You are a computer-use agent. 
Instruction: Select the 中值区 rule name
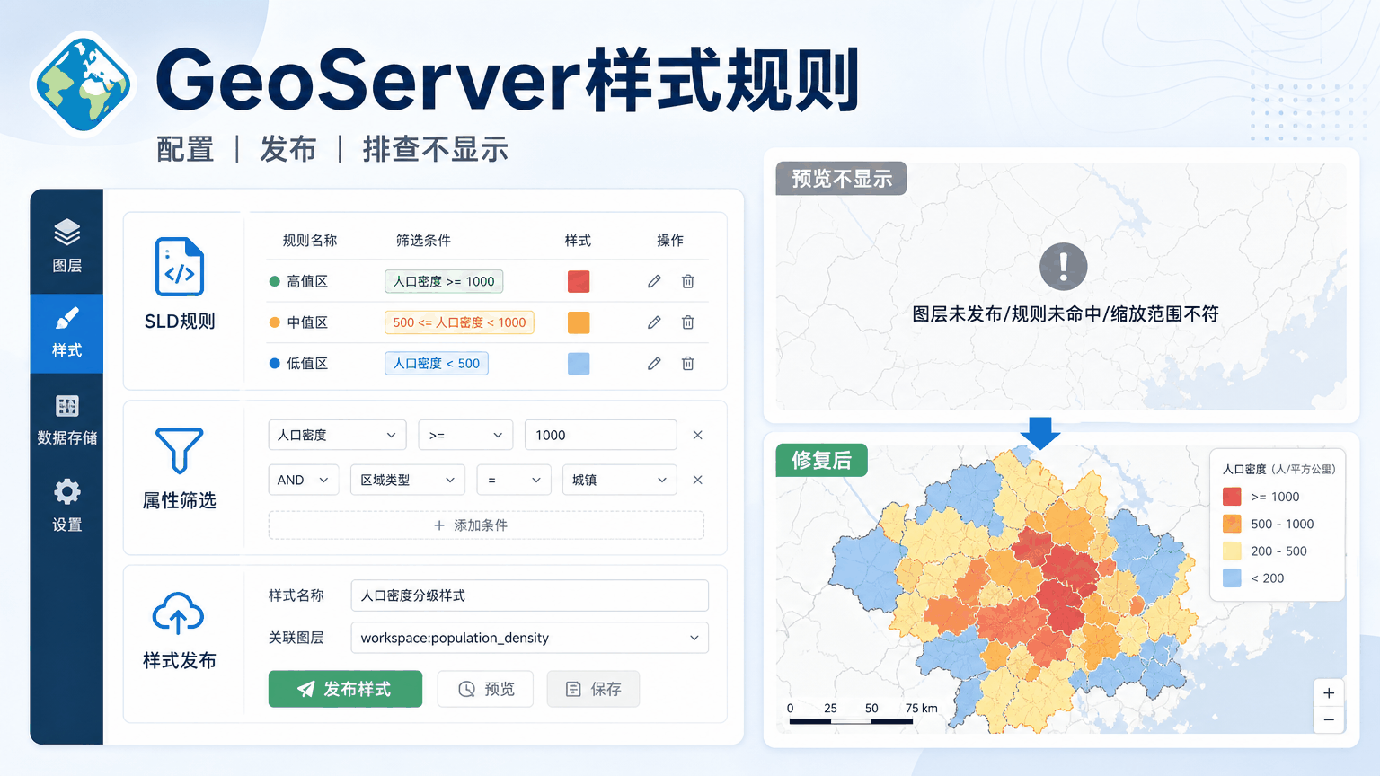(307, 322)
